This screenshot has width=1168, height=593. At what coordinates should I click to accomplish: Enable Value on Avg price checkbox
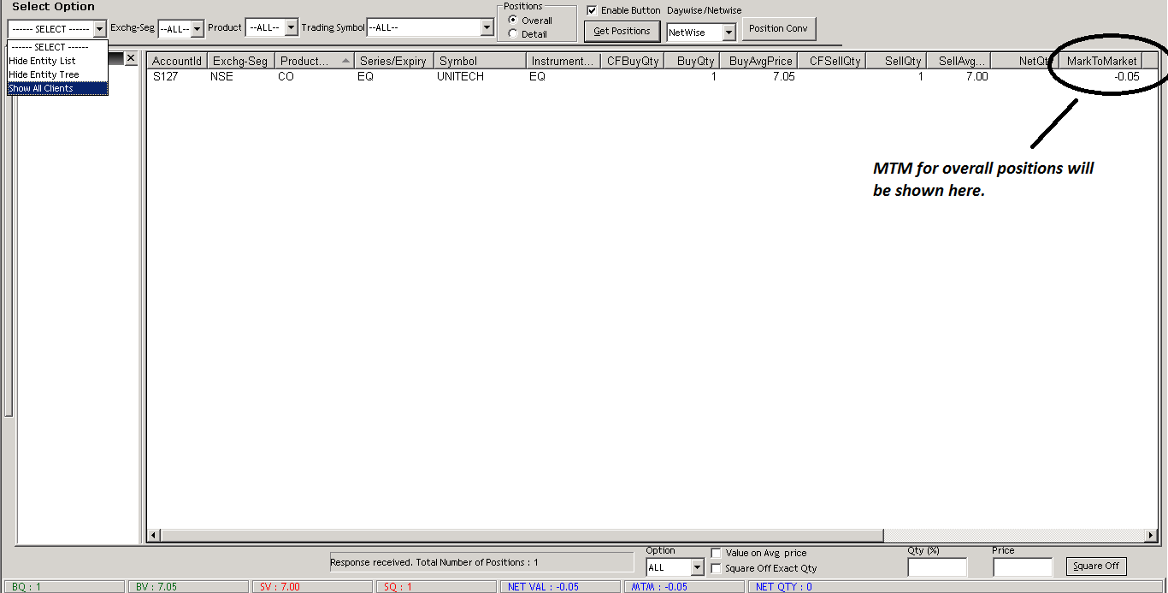click(717, 554)
